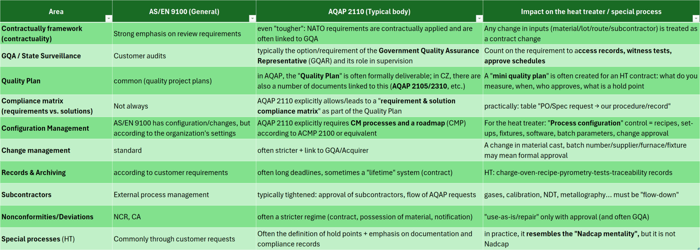Image resolution: width=700 pixels, height=250 pixels.
Task: Click the 'Any change in inputs' contract change cell
Action: click(x=591, y=33)
